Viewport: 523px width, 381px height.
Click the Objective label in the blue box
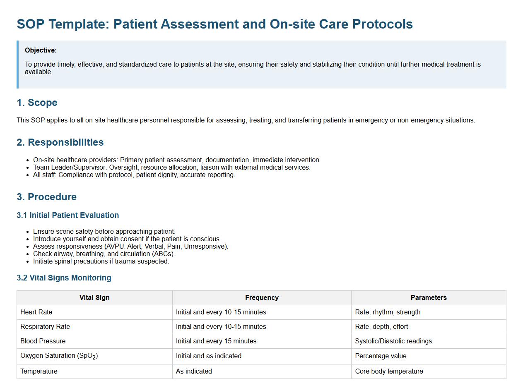coord(41,50)
